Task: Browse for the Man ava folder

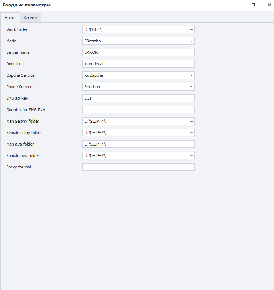Action: click(x=191, y=144)
